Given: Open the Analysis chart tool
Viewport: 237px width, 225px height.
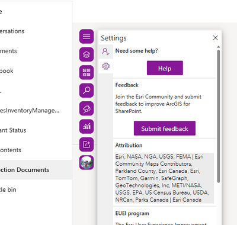Looking at the screenshot, I should click(x=87, y=127).
